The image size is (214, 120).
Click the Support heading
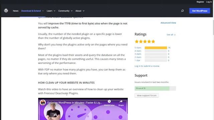click(141, 76)
